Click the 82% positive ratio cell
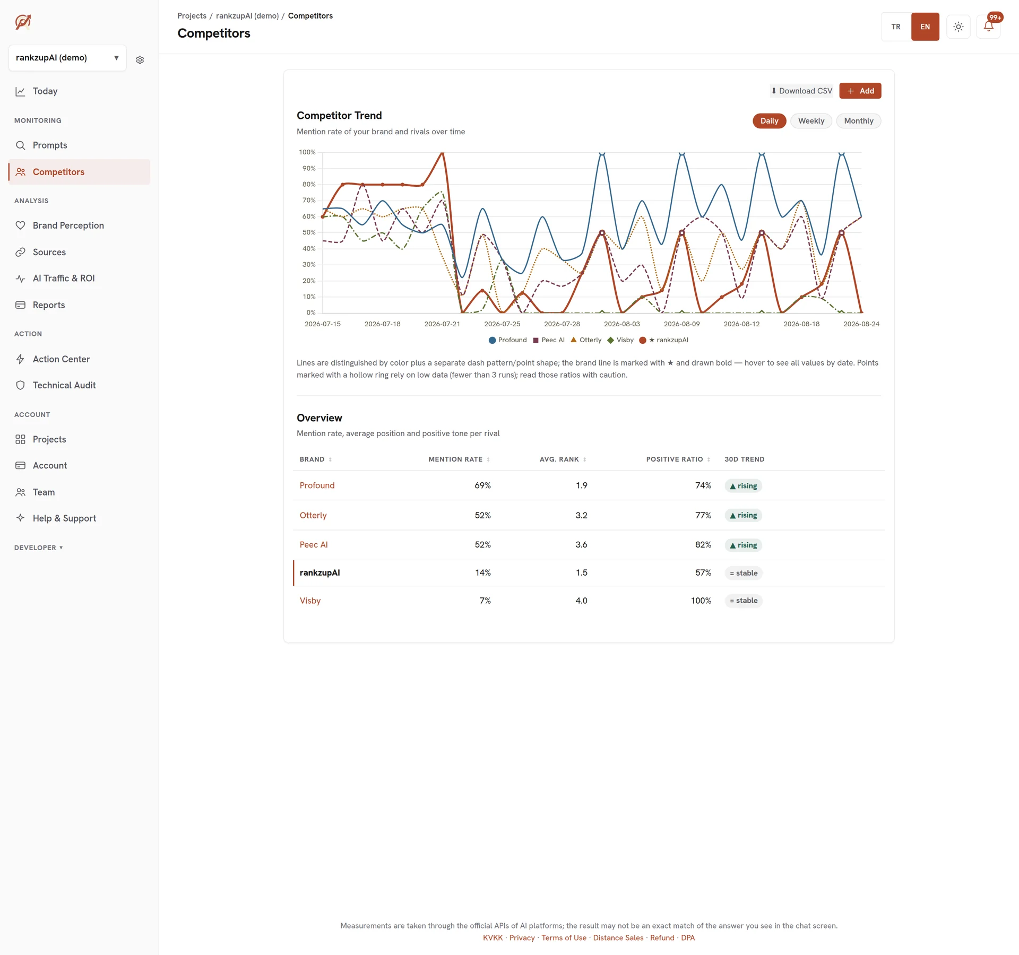 [x=703, y=545]
